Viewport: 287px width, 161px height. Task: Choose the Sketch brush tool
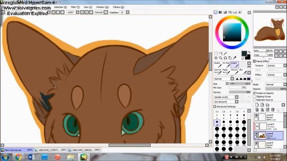217,64
